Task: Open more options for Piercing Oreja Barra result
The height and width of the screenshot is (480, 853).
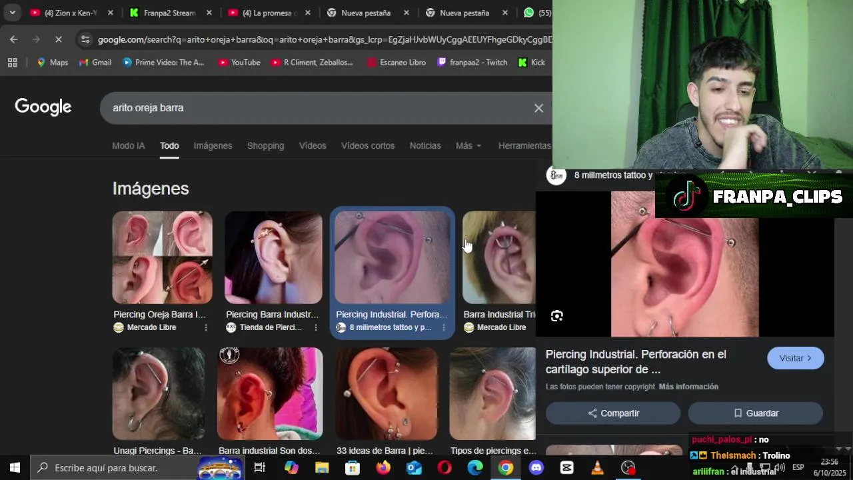Action: tap(205, 327)
